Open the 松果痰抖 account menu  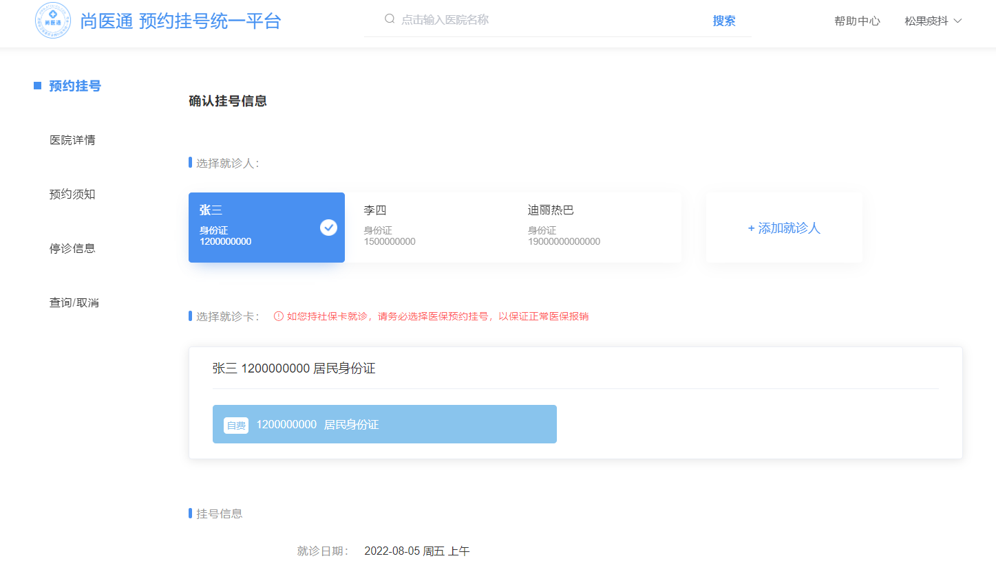(x=933, y=21)
